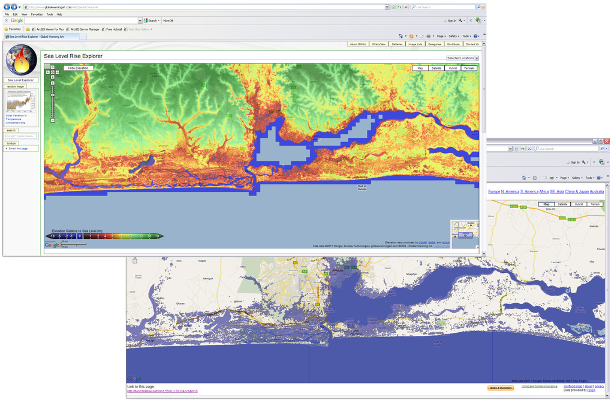Open the Google Toolbar search box dropdown

tap(140, 20)
